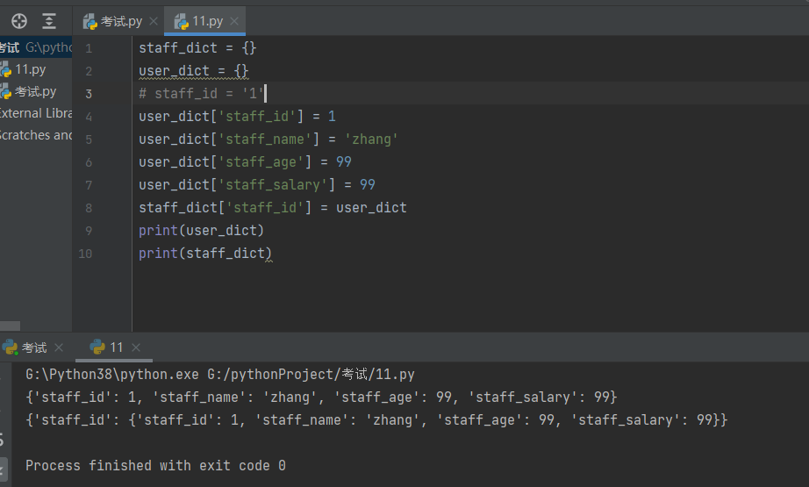Click the print(user_dict) statement

point(201,230)
